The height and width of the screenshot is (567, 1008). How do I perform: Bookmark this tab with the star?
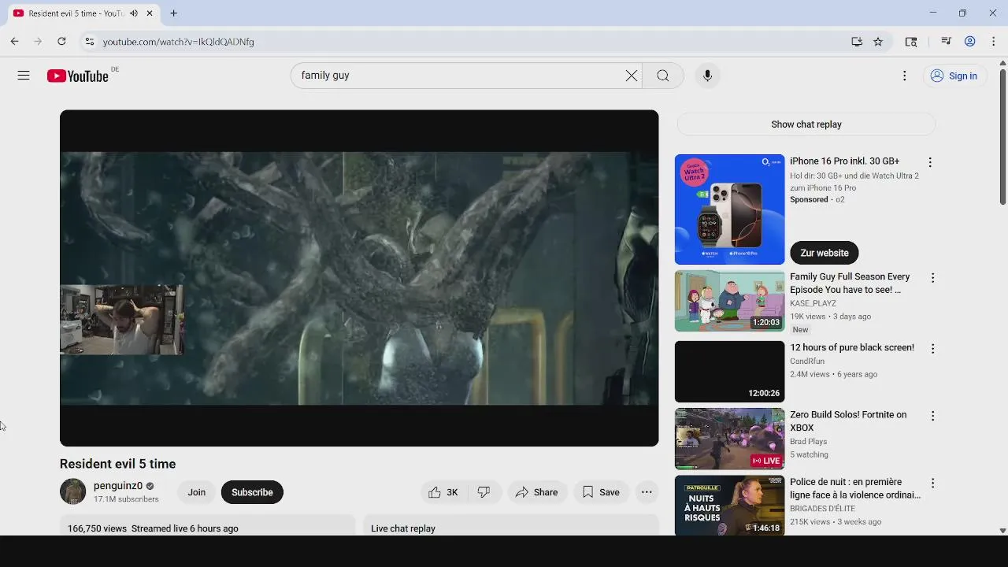(x=878, y=42)
